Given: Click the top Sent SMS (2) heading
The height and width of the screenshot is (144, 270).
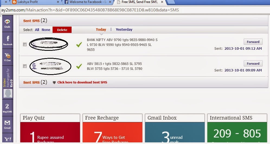Looking at the screenshot, I should point(35,21).
